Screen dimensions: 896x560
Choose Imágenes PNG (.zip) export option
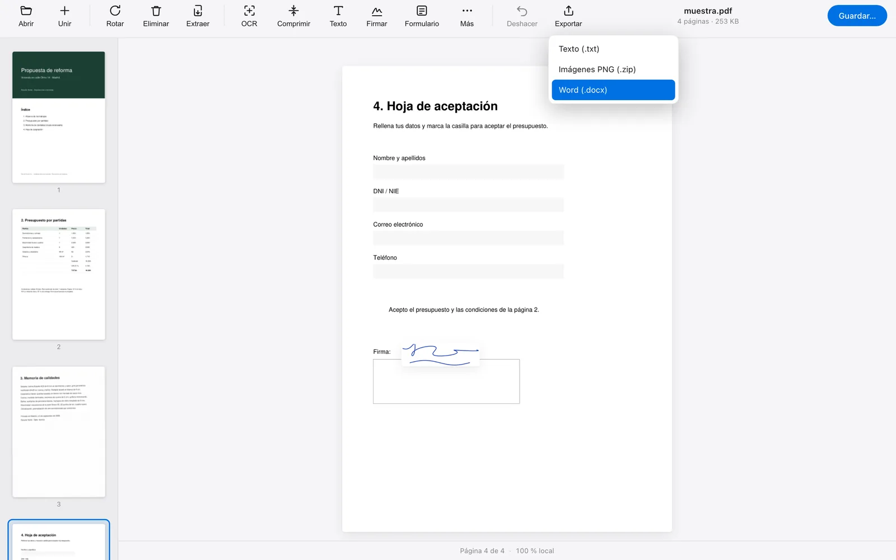click(x=613, y=69)
